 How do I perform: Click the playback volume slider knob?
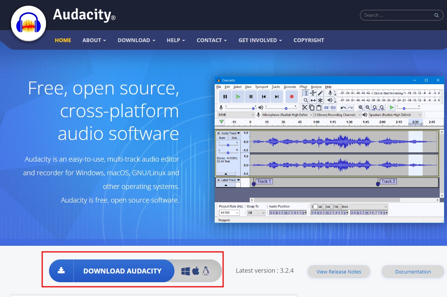click(x=286, y=108)
